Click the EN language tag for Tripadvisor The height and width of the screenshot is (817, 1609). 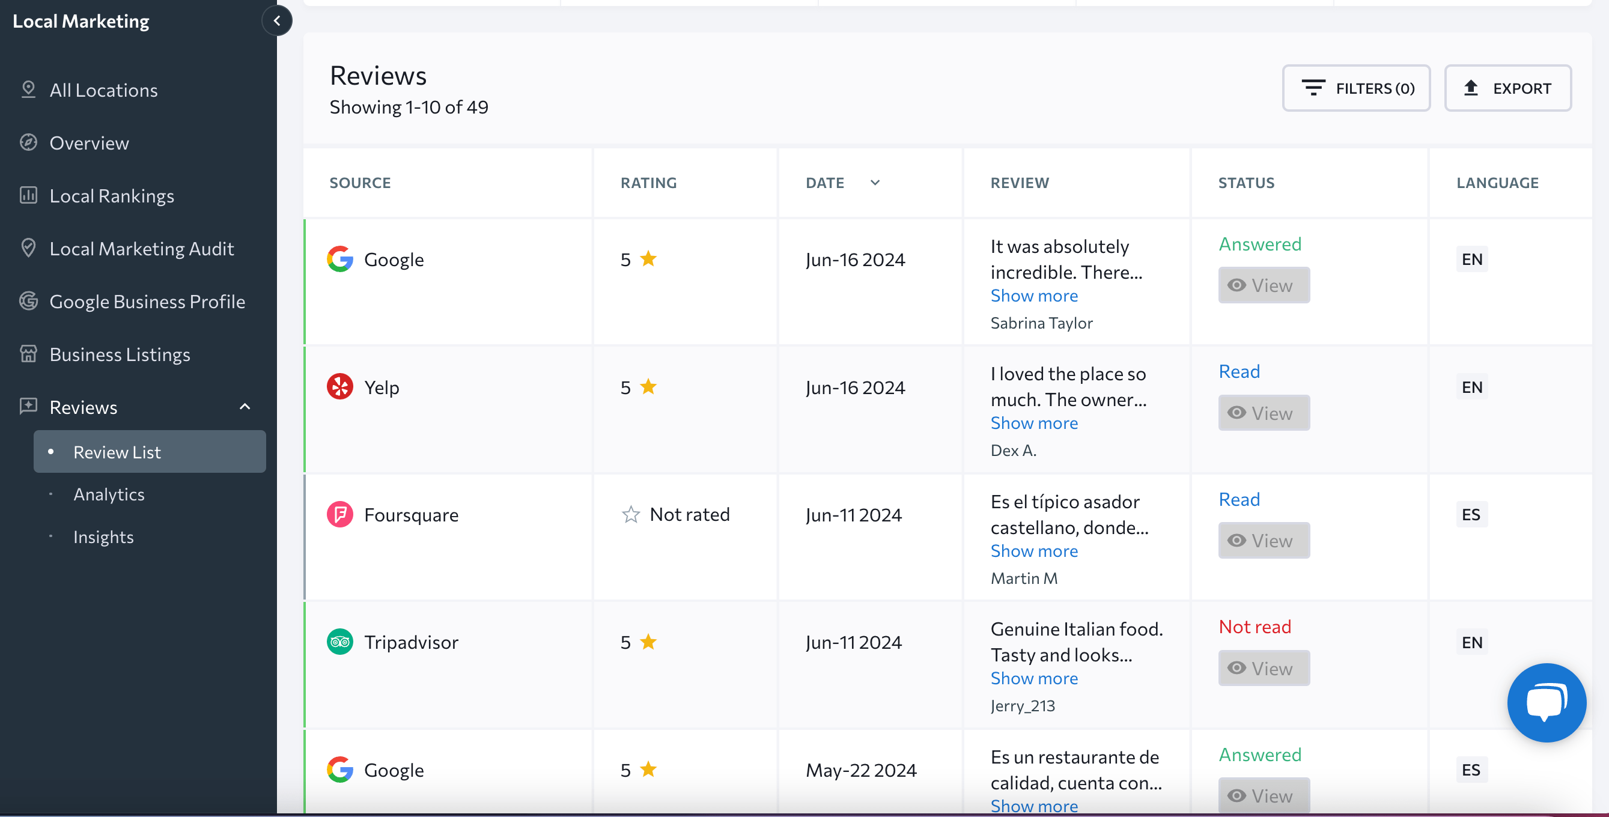1471,642
